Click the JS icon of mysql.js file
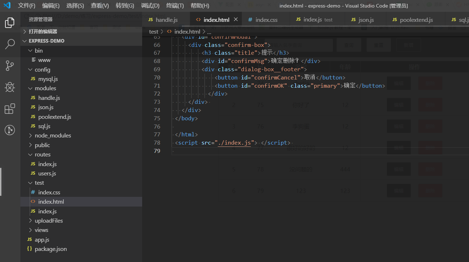The image size is (469, 262). 33,79
